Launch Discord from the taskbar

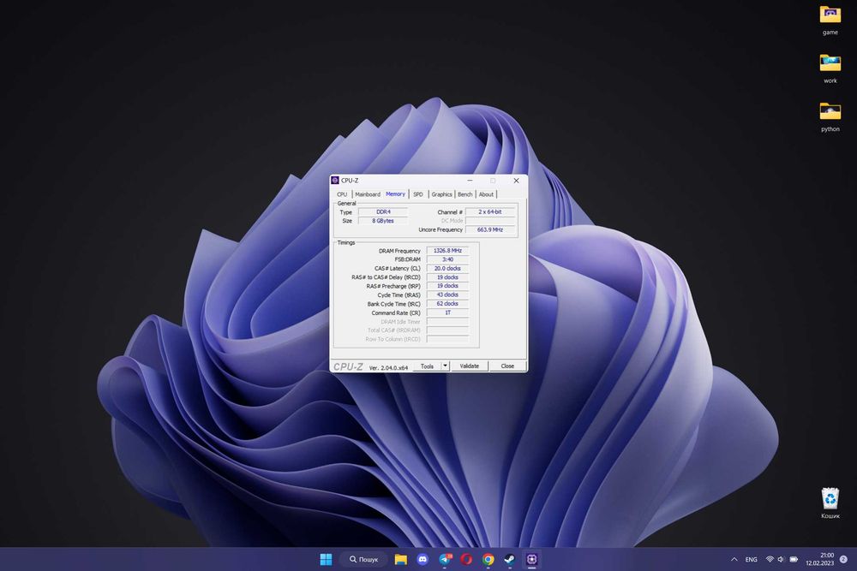click(423, 559)
